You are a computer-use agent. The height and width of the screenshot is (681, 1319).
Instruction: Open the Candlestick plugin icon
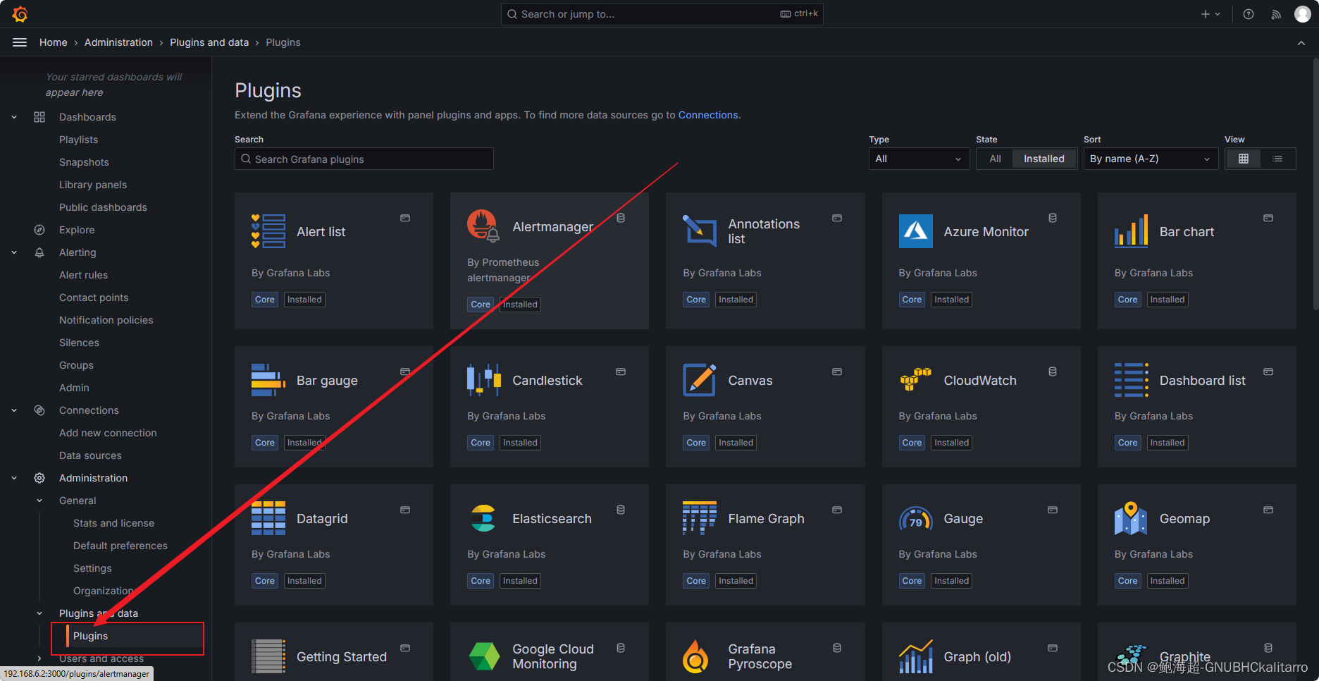point(484,380)
